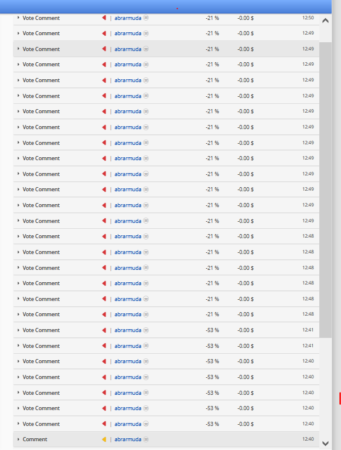341x450 pixels.
Task: Expand last Vote Comment row above Comment
Action: (x=18, y=424)
